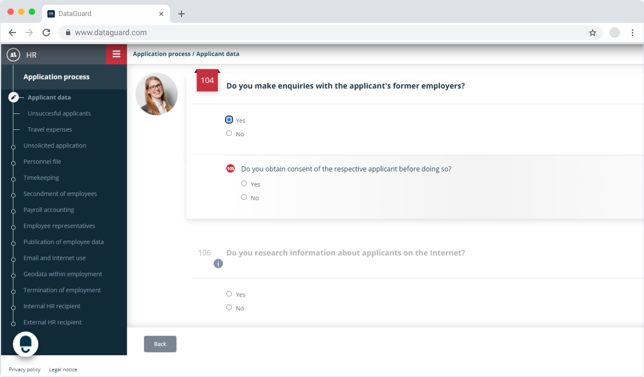Viewport: 644px width, 377px height.
Task: Go to Internal HR recipient
Action: click(x=52, y=306)
